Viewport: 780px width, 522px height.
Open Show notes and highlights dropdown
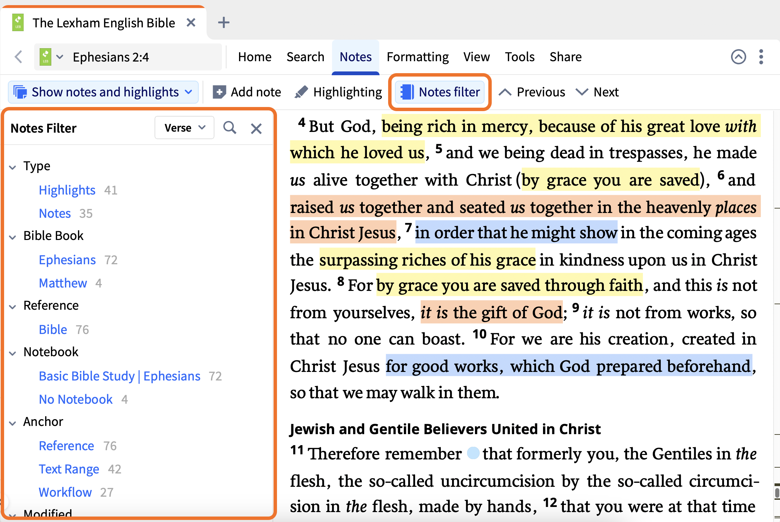click(103, 92)
